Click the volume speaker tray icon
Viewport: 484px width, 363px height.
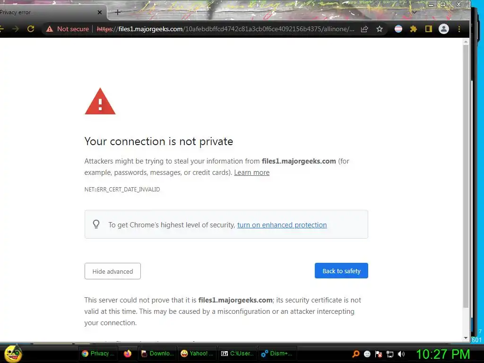[401, 354]
